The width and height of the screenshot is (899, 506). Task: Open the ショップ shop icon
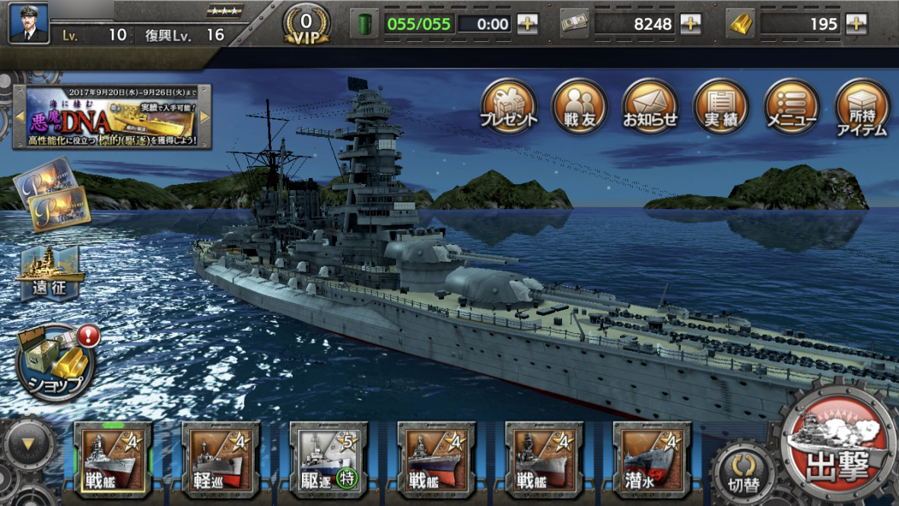(x=56, y=362)
